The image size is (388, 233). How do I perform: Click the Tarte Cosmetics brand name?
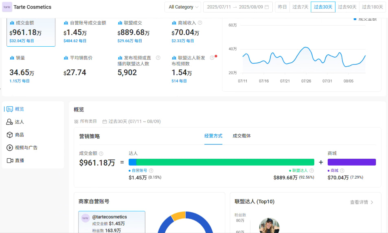coord(33,7)
